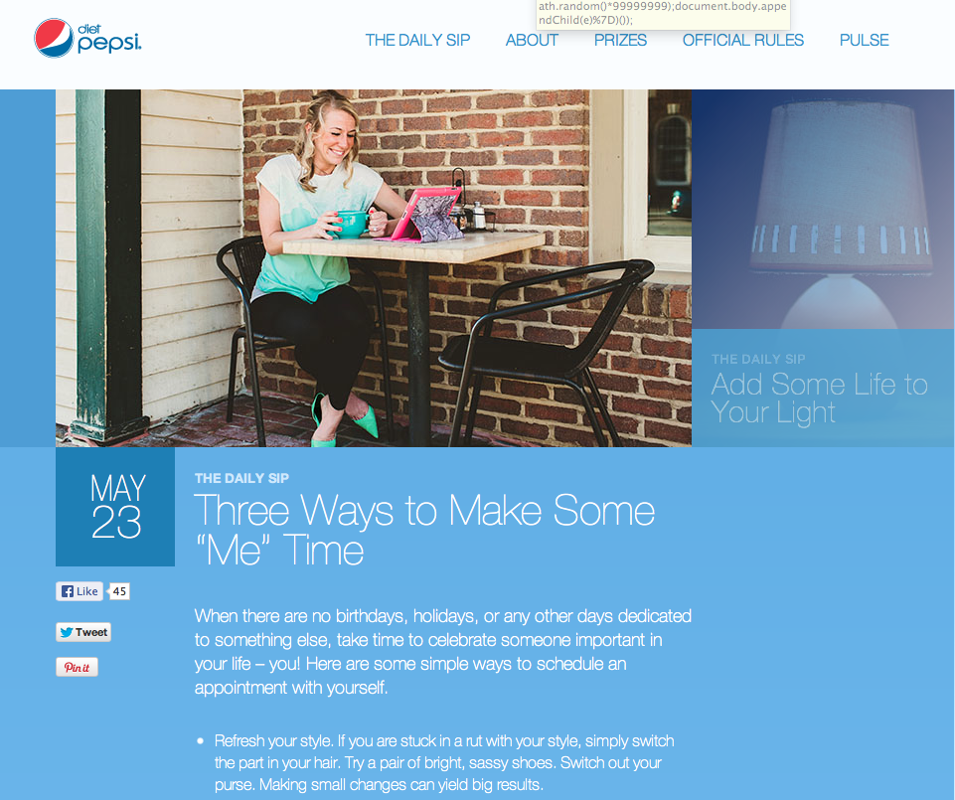Click The Daily Sip label above headline

241,478
